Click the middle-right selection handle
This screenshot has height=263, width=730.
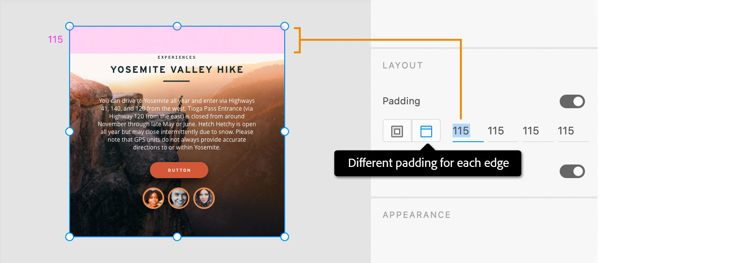click(285, 131)
